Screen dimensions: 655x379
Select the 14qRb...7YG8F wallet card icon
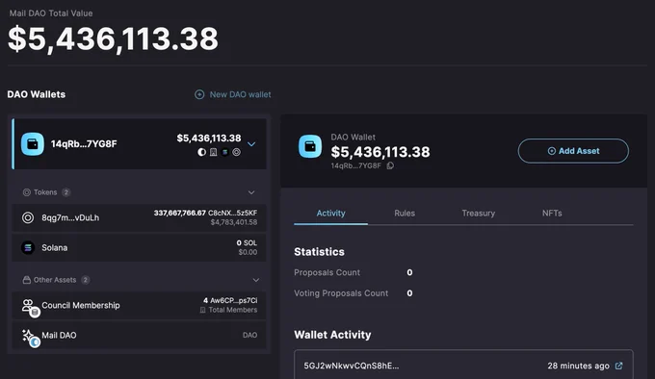pyautogui.click(x=33, y=144)
